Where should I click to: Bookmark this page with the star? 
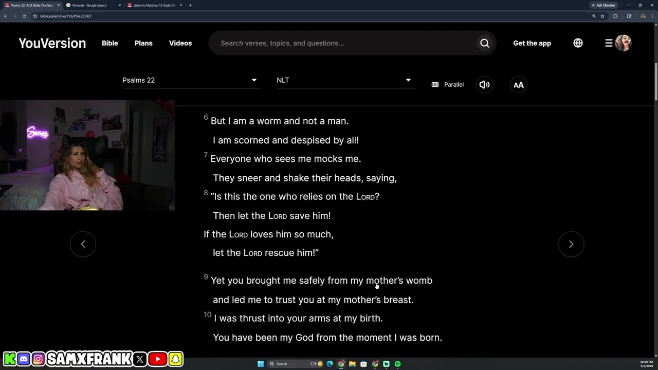point(602,16)
